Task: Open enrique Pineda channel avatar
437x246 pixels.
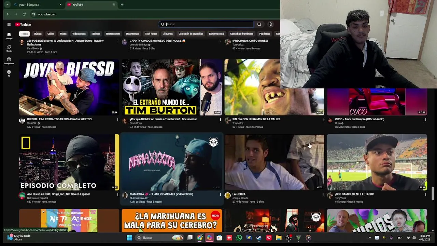Action: (x=227, y=195)
